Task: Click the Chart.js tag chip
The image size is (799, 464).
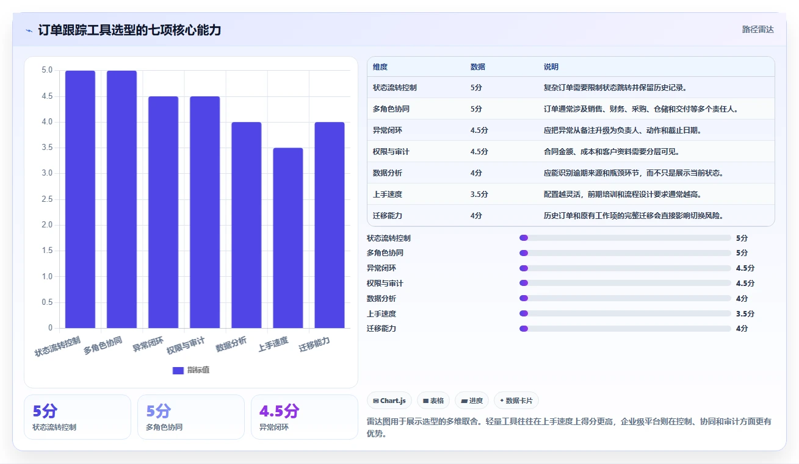Action: [389, 401]
